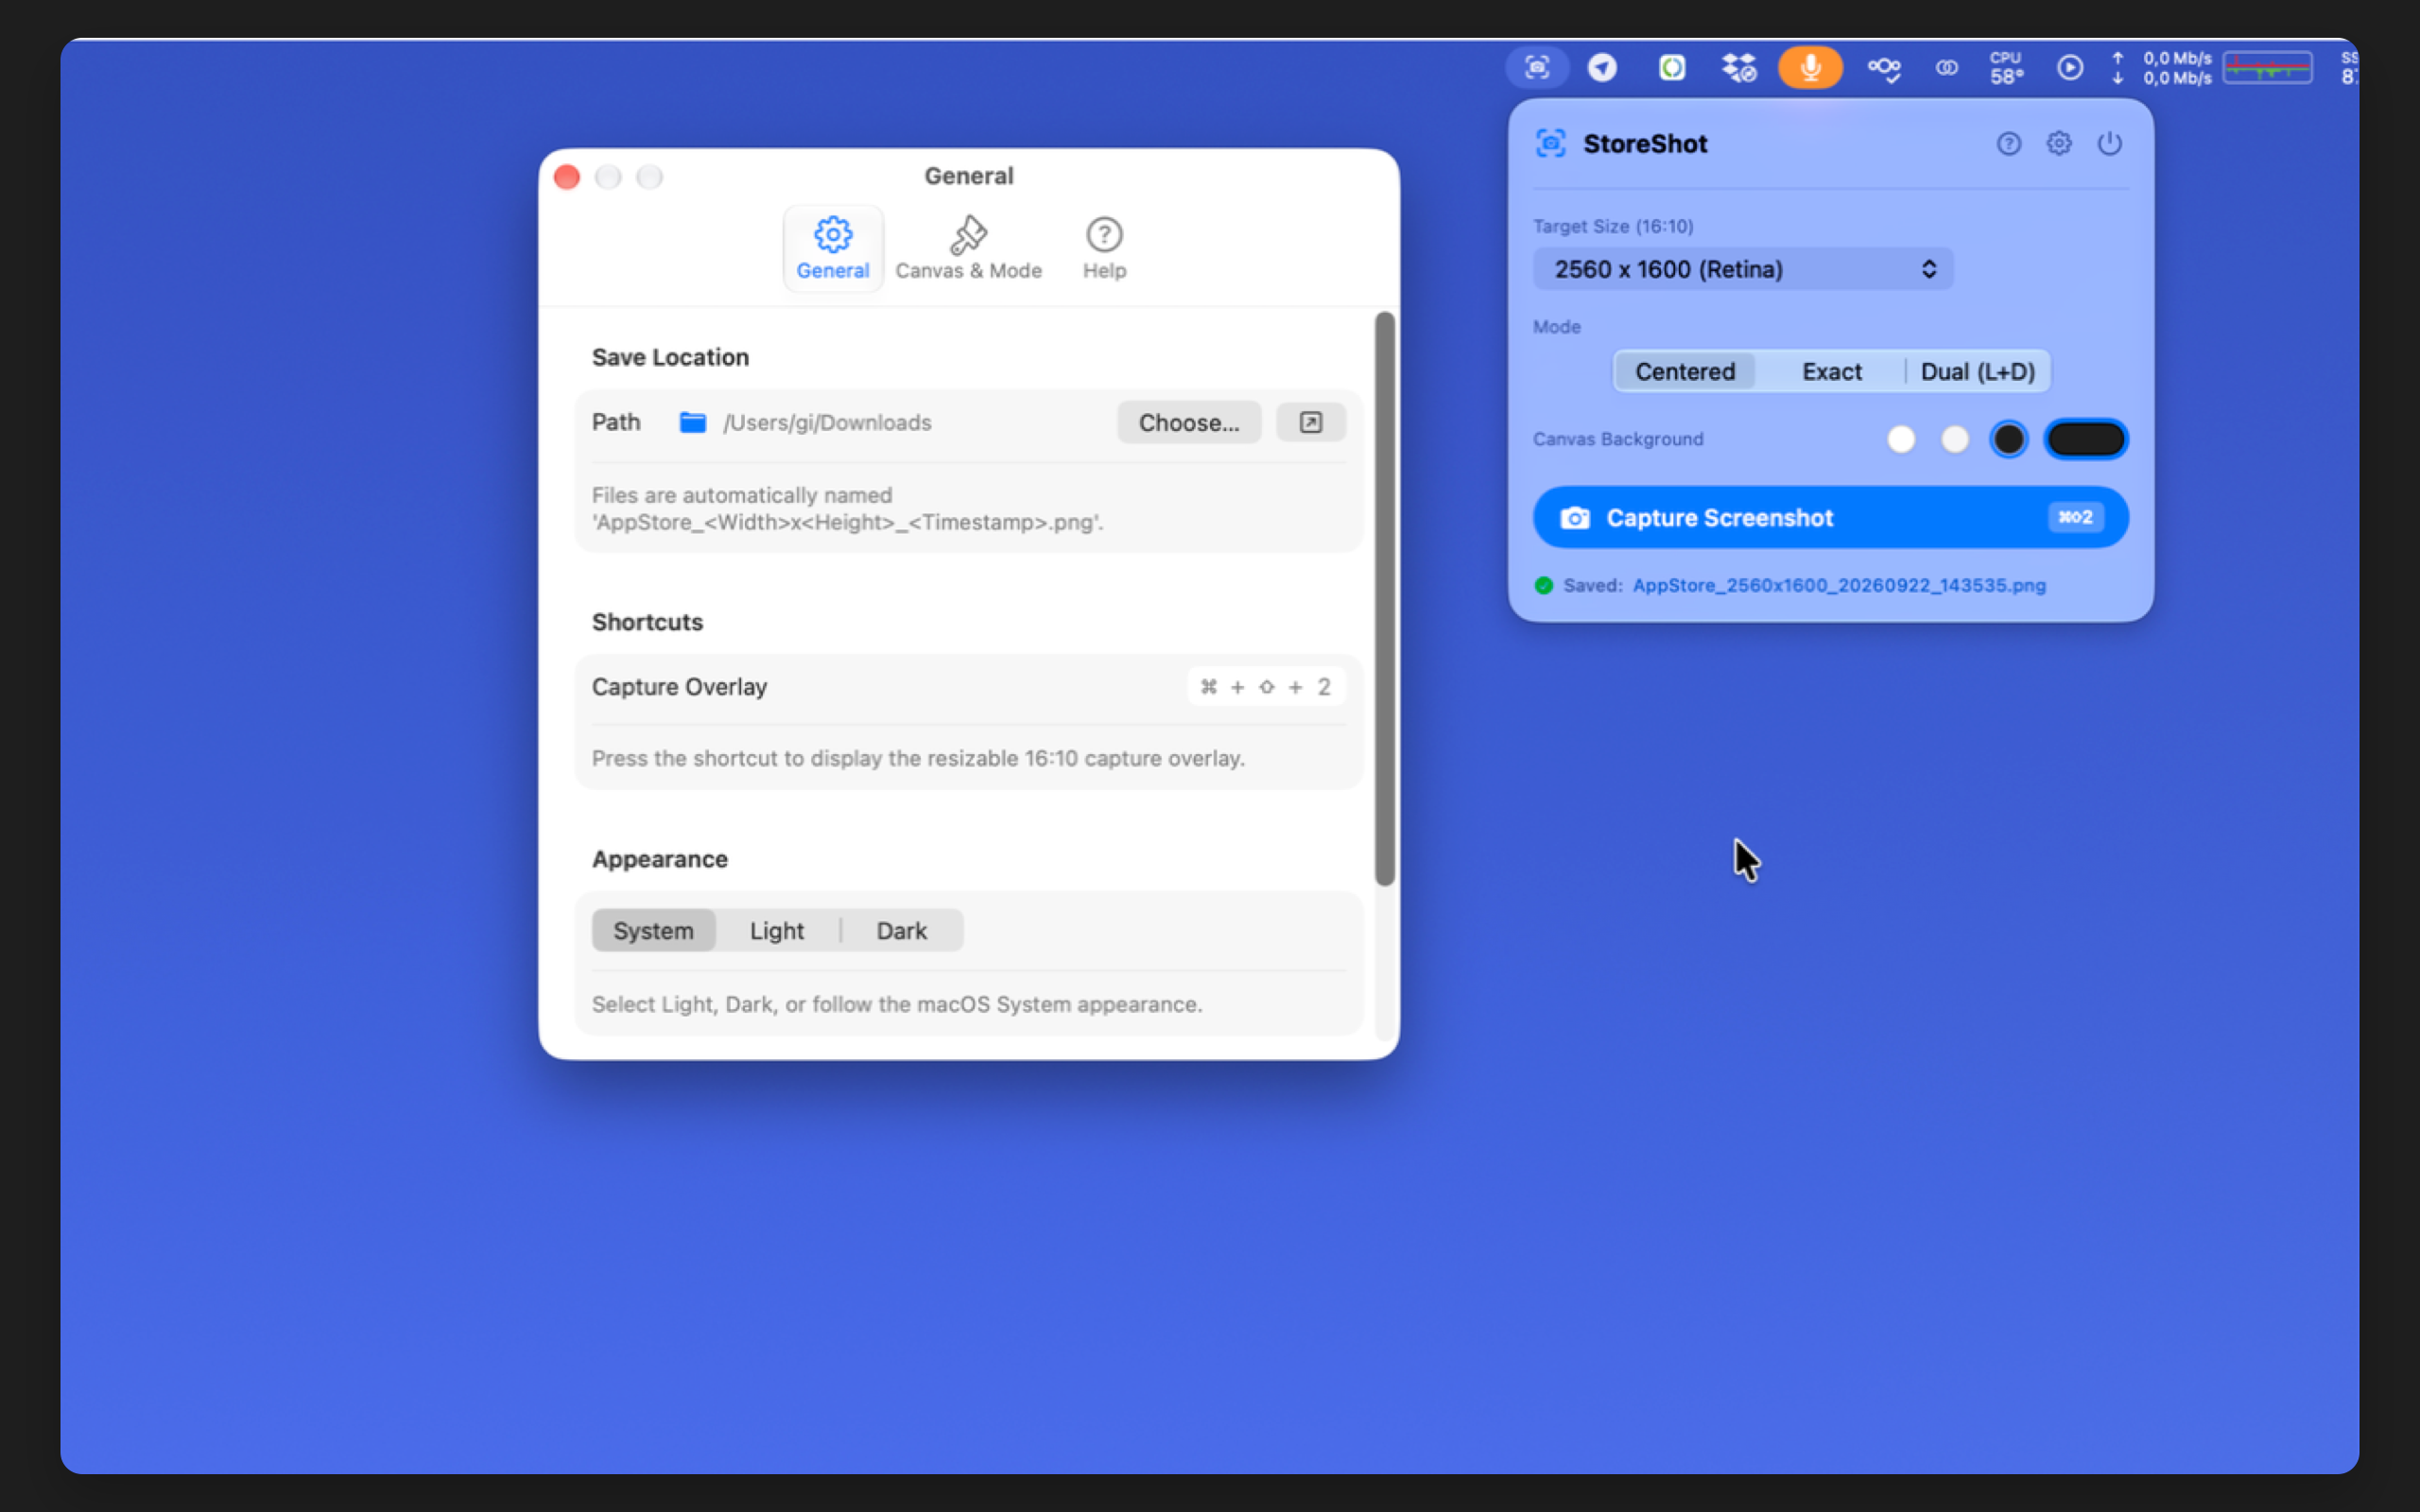Click the orange microphone menu bar icon
This screenshot has height=1512, width=2420.
1810,67
